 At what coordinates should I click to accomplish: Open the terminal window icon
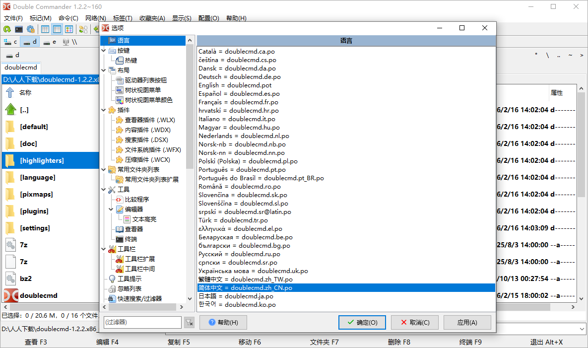[x=18, y=29]
